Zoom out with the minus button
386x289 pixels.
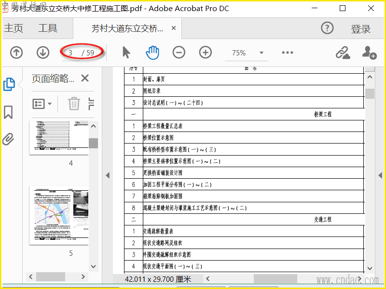coord(179,53)
